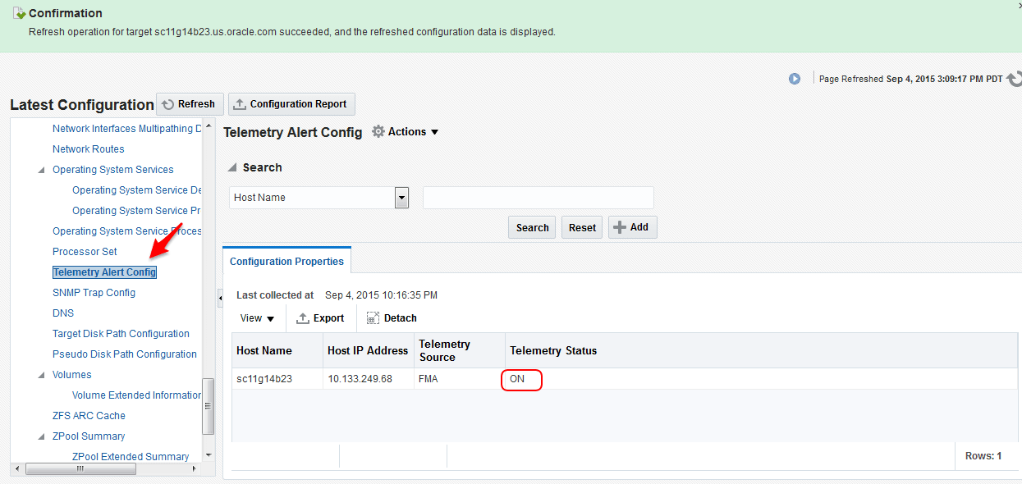Screen dimensions: 1022x484
Task: Click the tree scrollbar down arrow
Action: click(209, 455)
